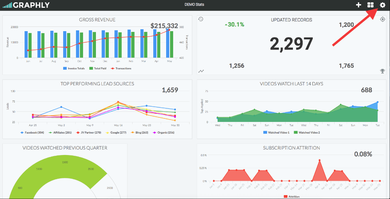This screenshot has width=390, height=199.
Task: Open the dashboard grid layout icon
Action: point(370,5)
